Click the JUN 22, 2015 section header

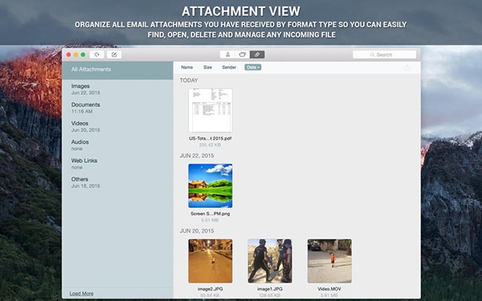(x=197, y=156)
